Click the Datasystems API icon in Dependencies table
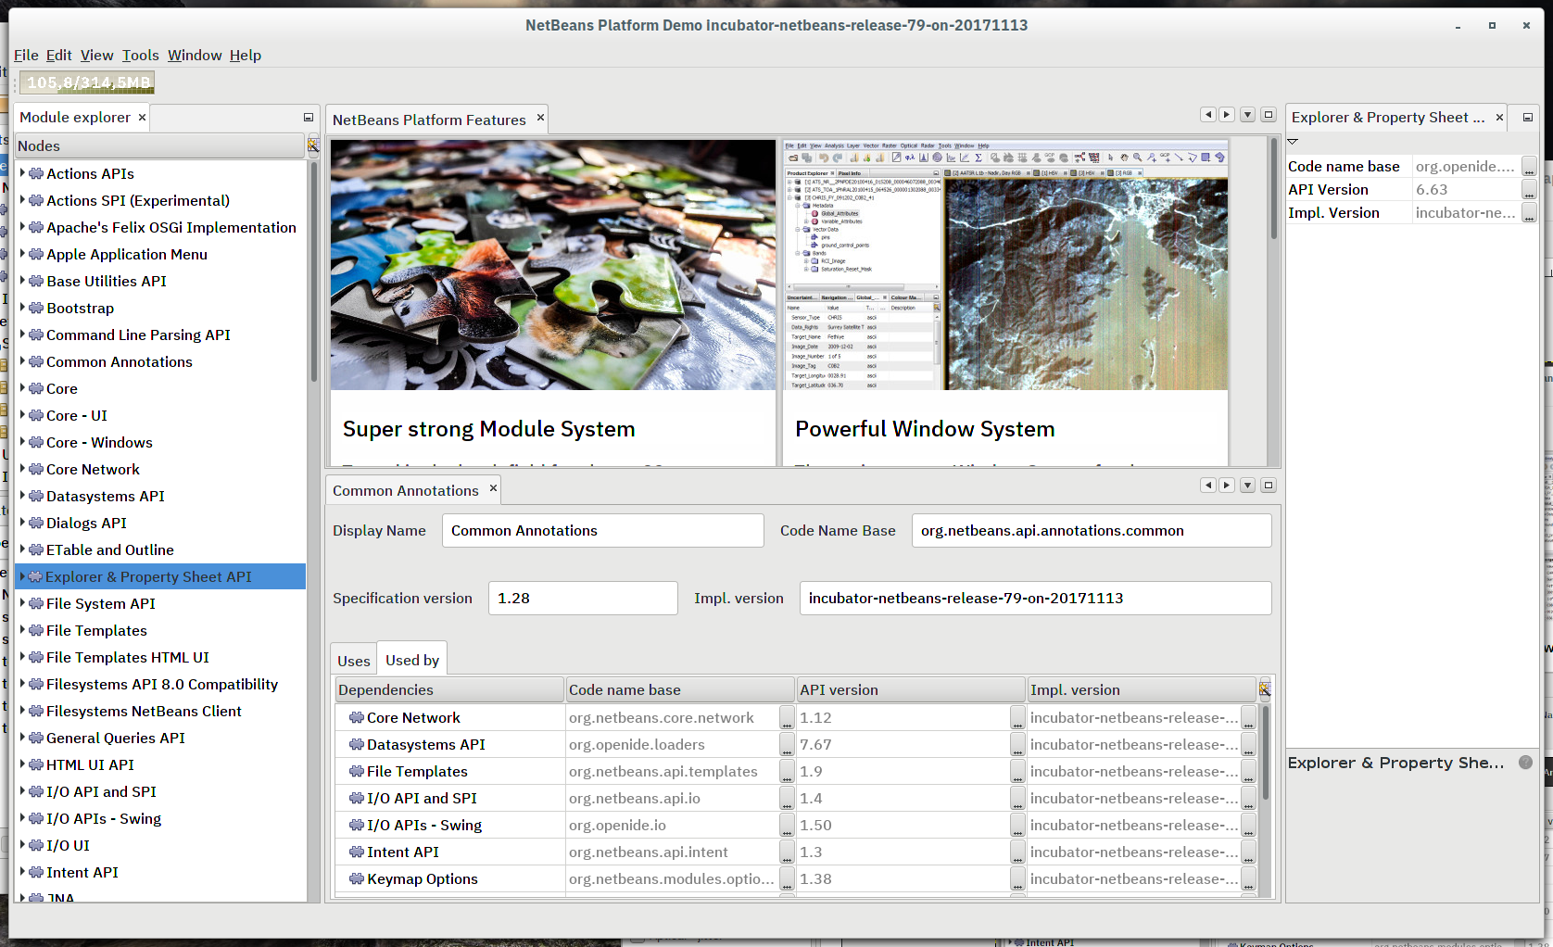Viewport: 1553px width, 947px height. point(357,744)
